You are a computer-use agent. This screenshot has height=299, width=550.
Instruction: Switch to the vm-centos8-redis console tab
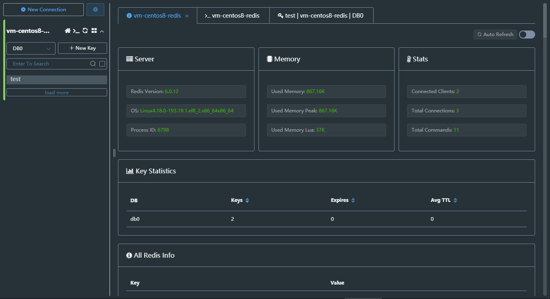pyautogui.click(x=233, y=16)
